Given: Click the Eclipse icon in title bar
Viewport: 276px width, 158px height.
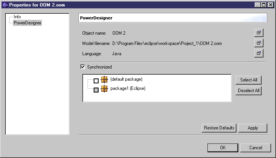Looking at the screenshot, I should [x=4, y=5].
